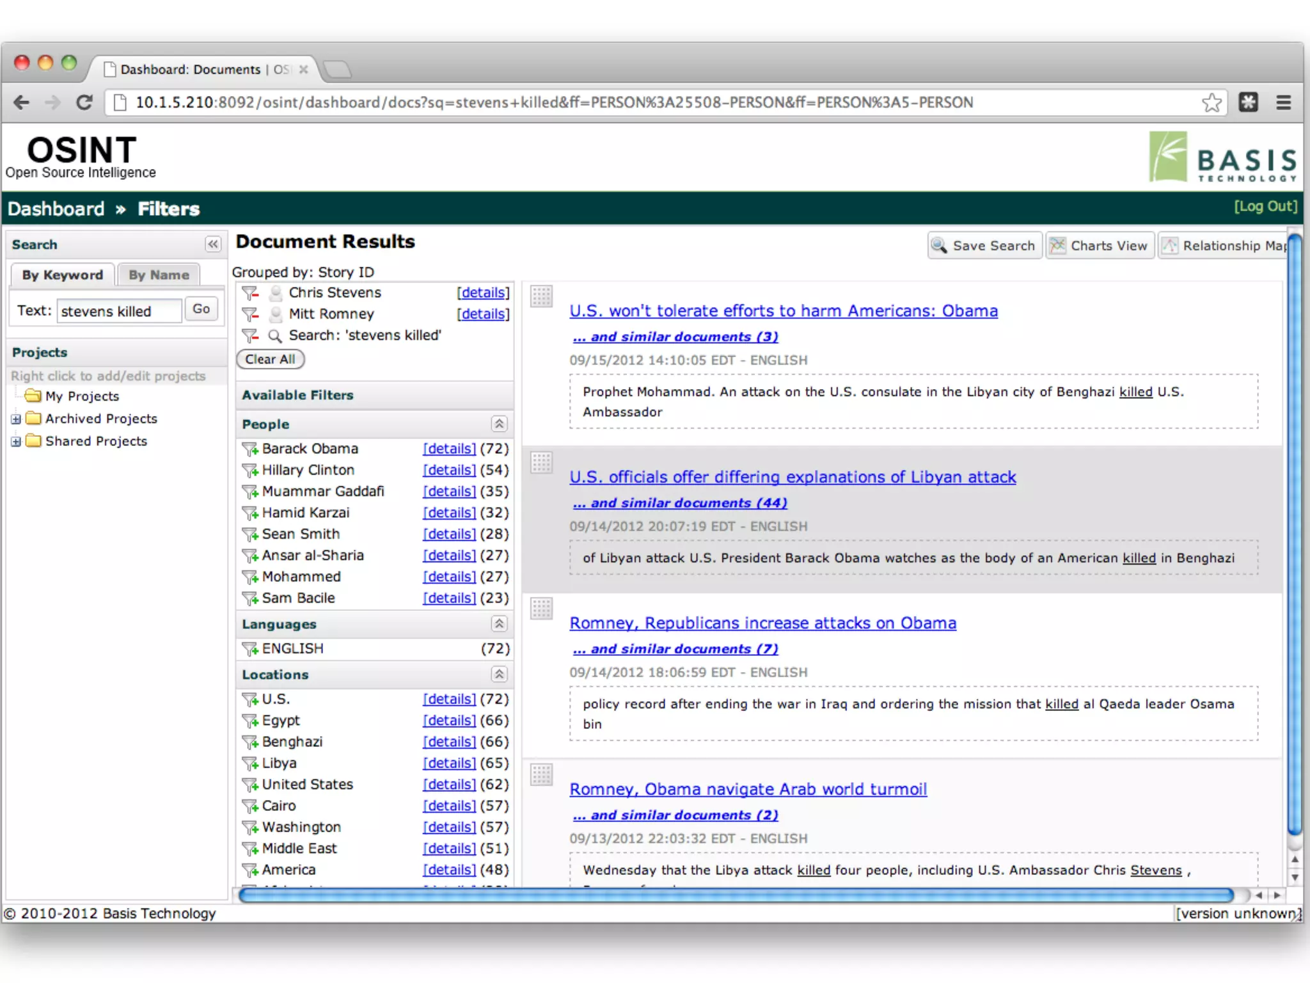Switch to the By Name tab
The height and width of the screenshot is (983, 1310).
pos(159,275)
